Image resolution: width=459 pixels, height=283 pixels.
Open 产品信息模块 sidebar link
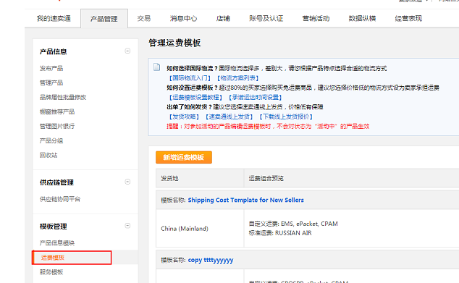[x=57, y=243]
